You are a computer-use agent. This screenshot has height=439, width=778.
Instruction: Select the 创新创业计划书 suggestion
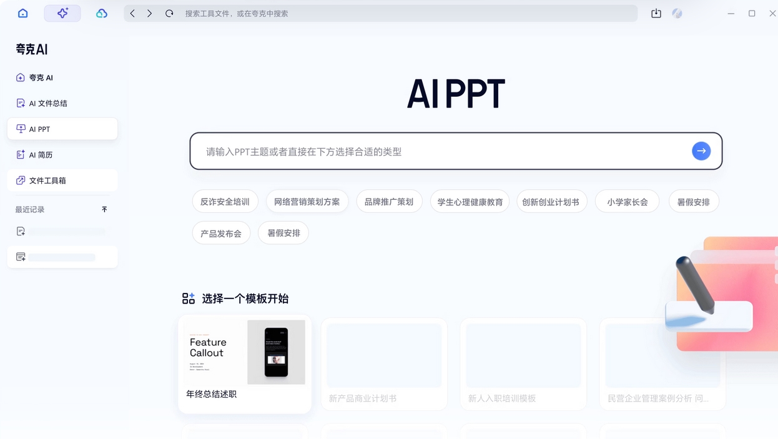(552, 201)
